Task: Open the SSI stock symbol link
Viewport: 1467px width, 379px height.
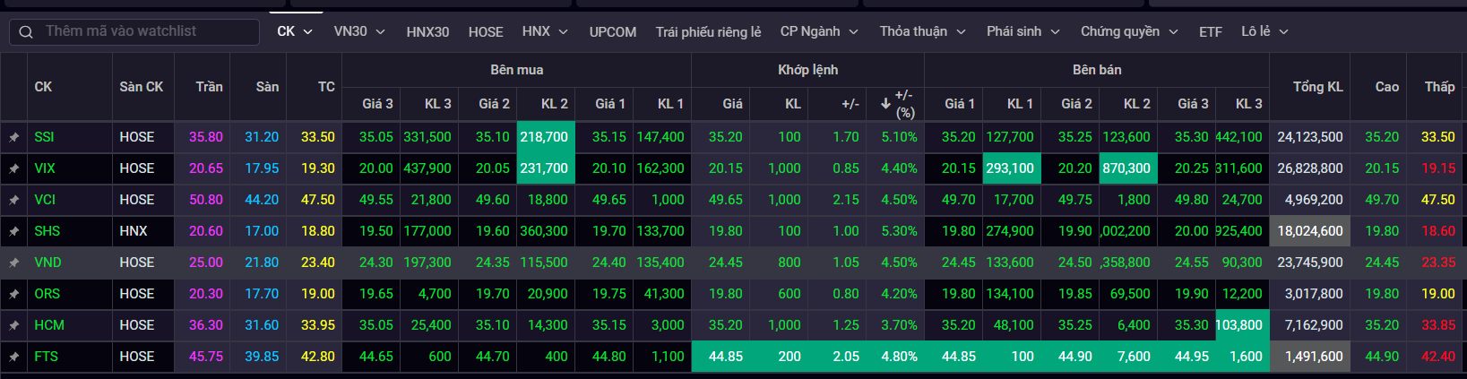Action: tap(45, 137)
